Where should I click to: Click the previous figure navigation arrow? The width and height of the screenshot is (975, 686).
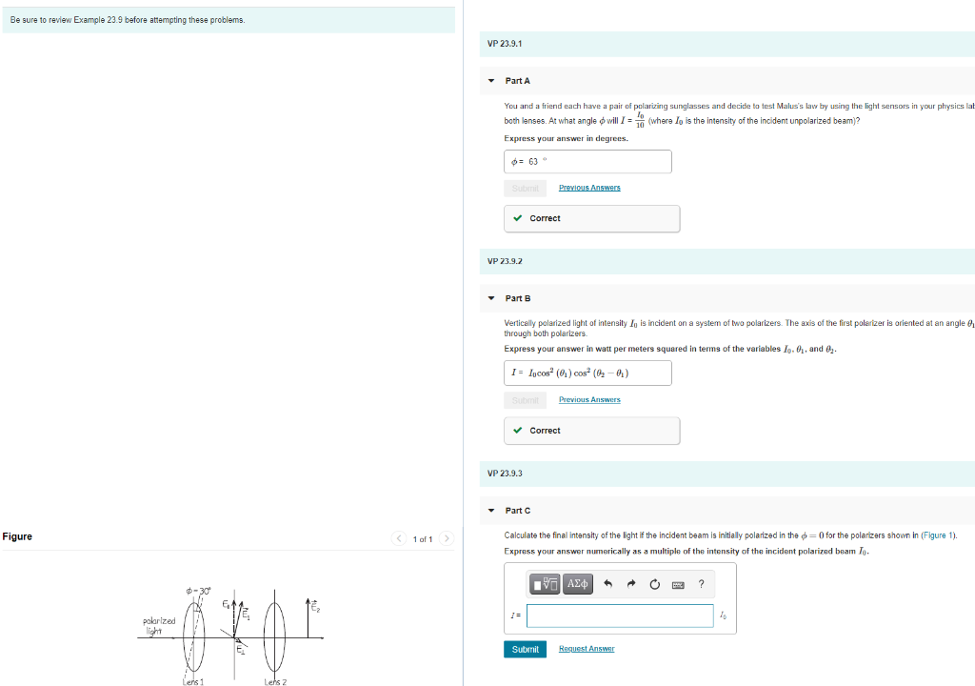pyautogui.click(x=399, y=537)
